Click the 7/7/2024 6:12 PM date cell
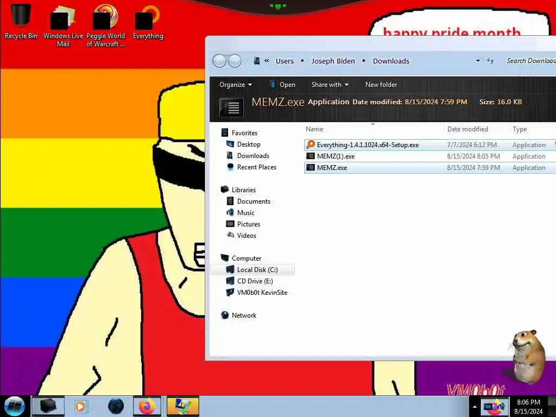Screen dimensions: 556x417 click(472, 144)
